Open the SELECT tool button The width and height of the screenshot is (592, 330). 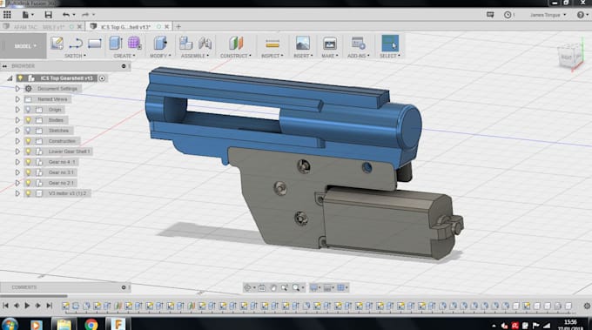(x=390, y=43)
